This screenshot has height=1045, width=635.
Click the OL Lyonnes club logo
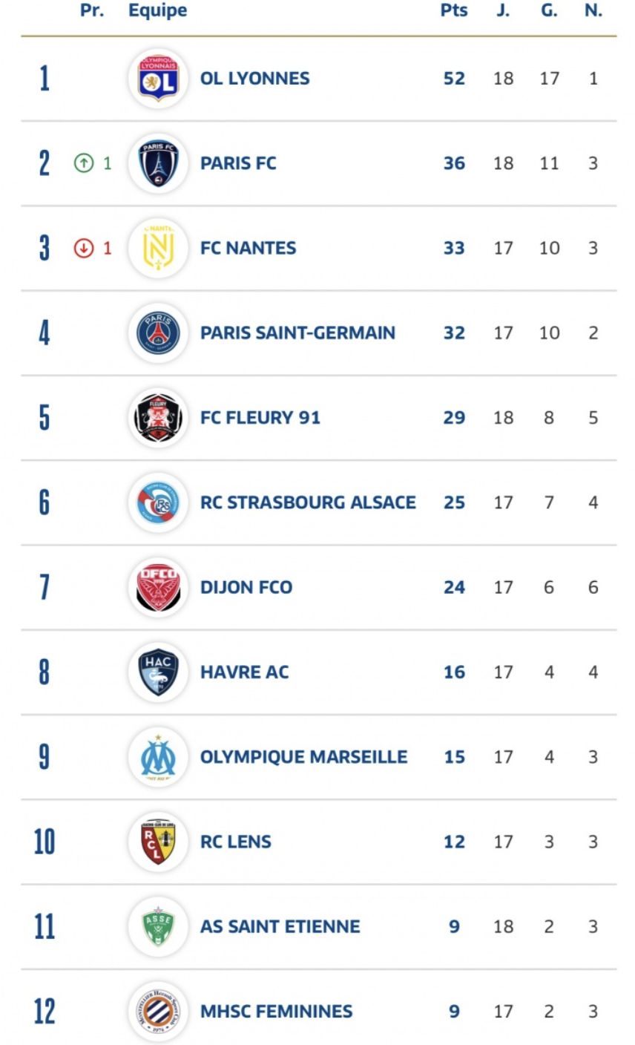158,79
